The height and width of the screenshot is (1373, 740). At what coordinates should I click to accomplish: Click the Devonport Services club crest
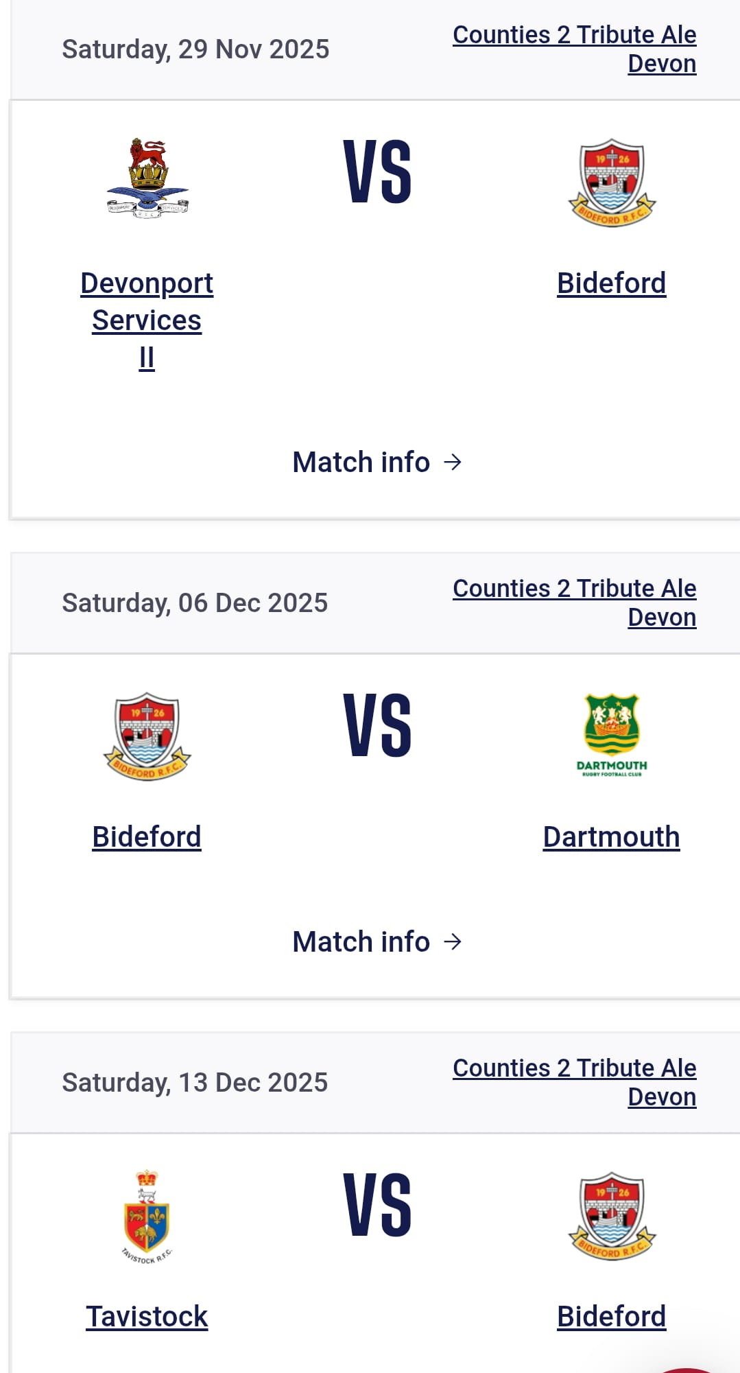click(x=147, y=178)
